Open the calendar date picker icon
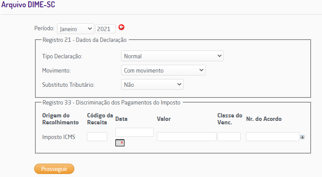Screen dimensions: 322x177 click(x=120, y=143)
